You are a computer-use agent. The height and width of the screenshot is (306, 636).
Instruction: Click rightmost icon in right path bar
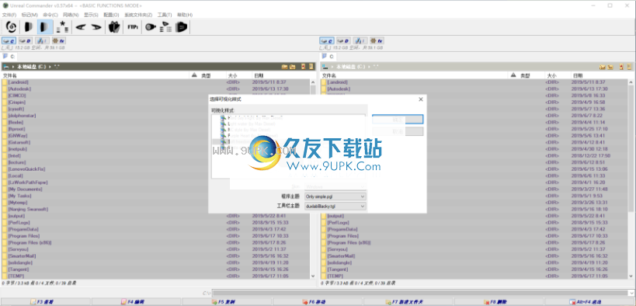pyautogui.click(x=629, y=67)
